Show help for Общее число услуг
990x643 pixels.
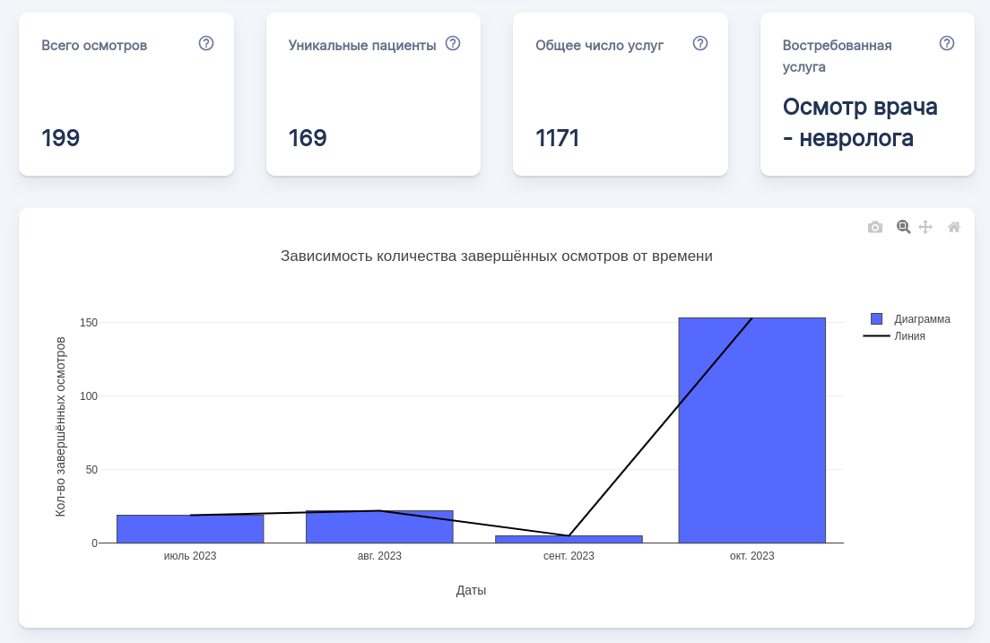[x=700, y=43]
